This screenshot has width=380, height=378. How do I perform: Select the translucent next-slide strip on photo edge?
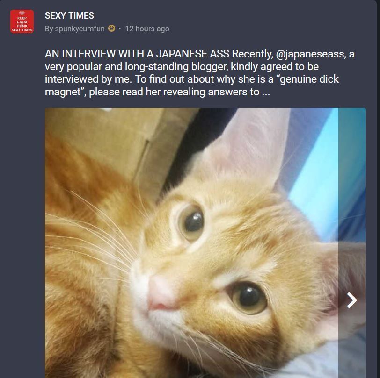point(352,243)
